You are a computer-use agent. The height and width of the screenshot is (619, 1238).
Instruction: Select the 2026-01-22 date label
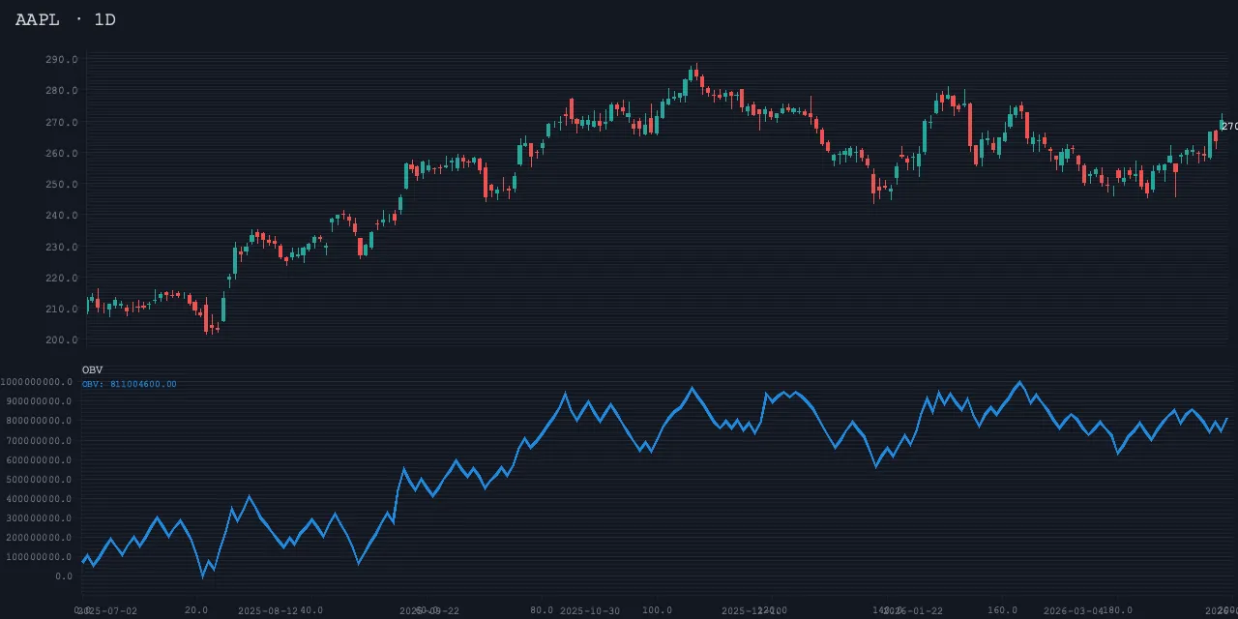coord(913,611)
